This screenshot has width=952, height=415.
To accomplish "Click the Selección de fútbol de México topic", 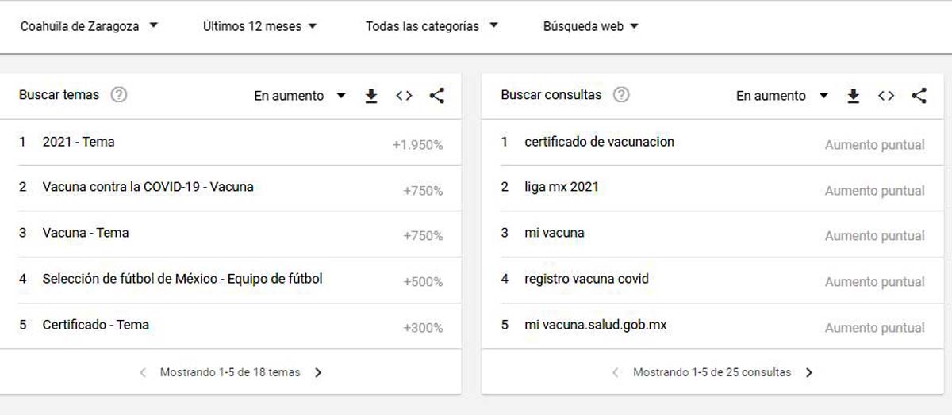I will [x=182, y=279].
